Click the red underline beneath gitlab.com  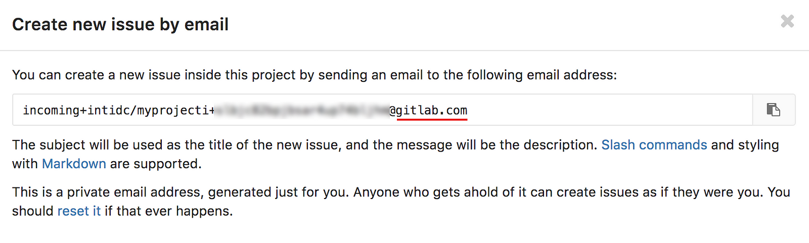[x=432, y=120]
